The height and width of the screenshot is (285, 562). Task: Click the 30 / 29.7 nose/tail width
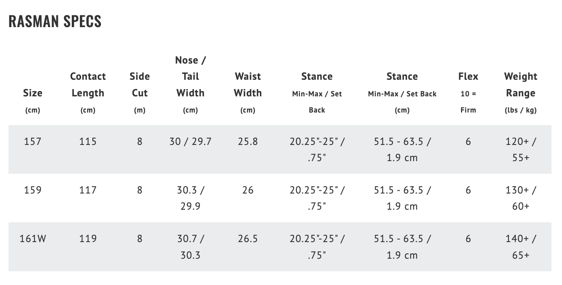(x=190, y=141)
